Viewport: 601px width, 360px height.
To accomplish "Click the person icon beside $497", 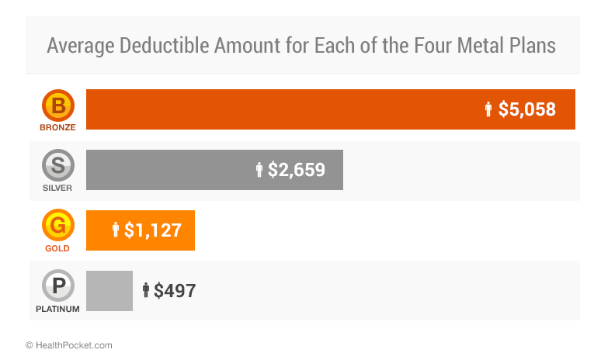I will tap(146, 290).
